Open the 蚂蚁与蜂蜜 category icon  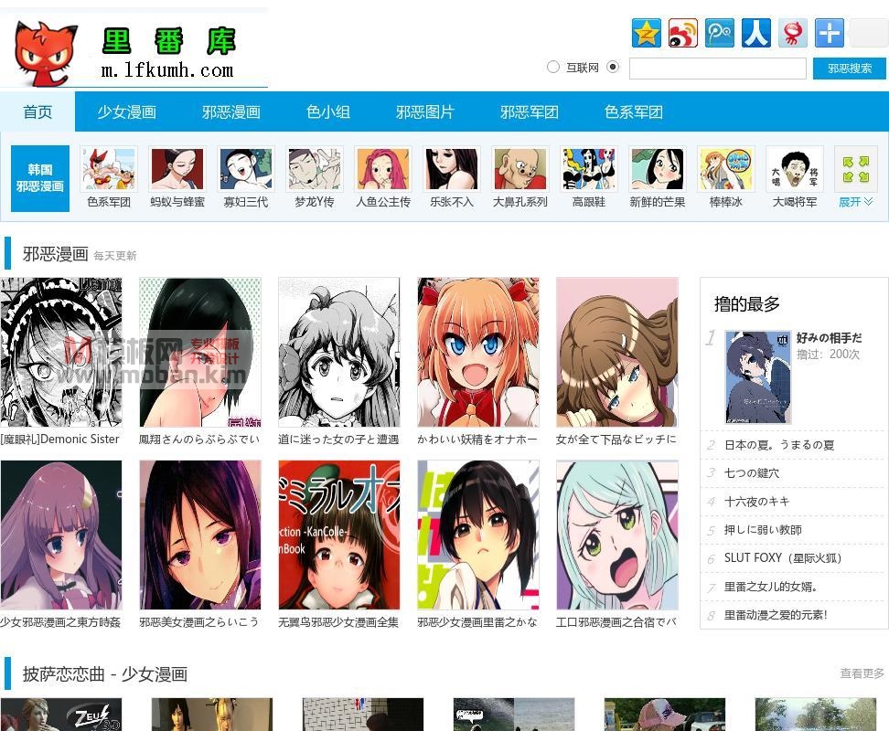[x=177, y=169]
